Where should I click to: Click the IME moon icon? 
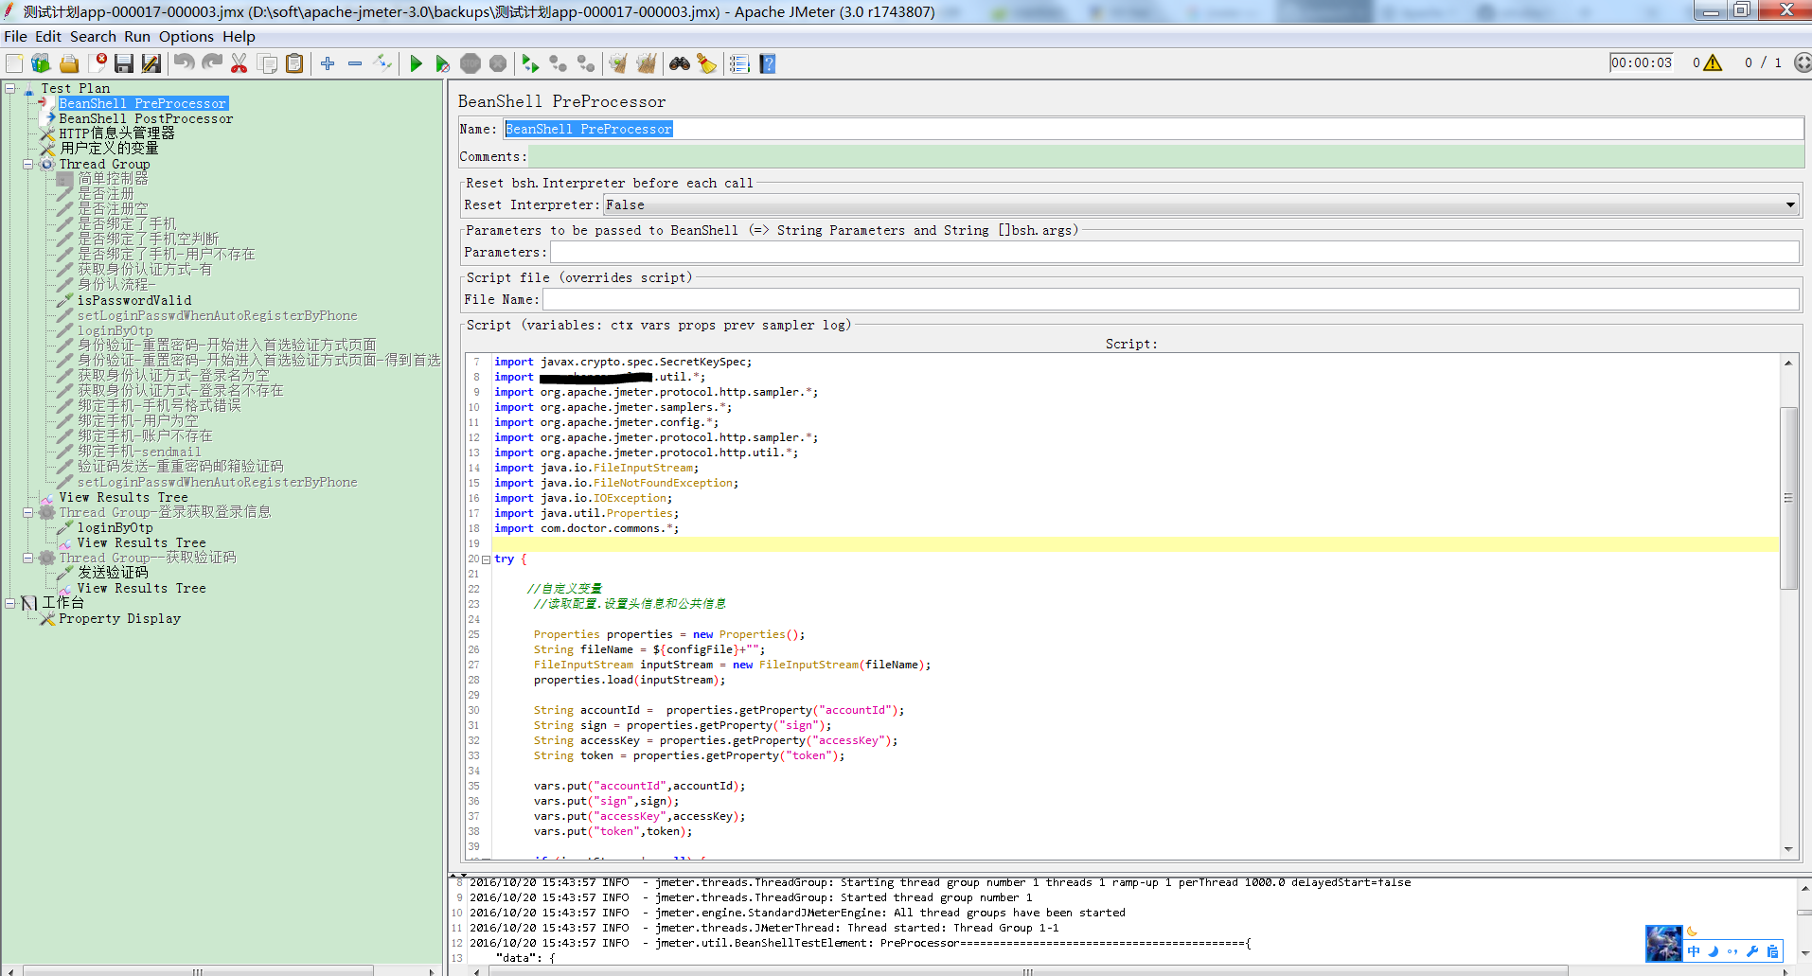pyautogui.click(x=1713, y=951)
